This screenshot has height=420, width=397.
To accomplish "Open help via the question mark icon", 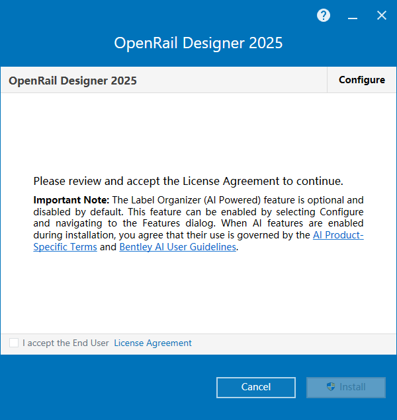I will click(x=324, y=16).
